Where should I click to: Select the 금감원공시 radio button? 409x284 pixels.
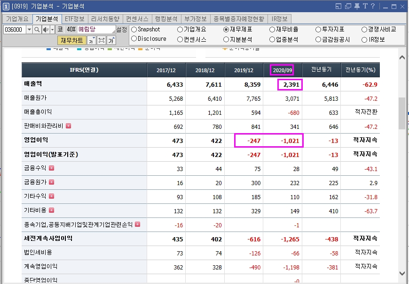[318, 39]
